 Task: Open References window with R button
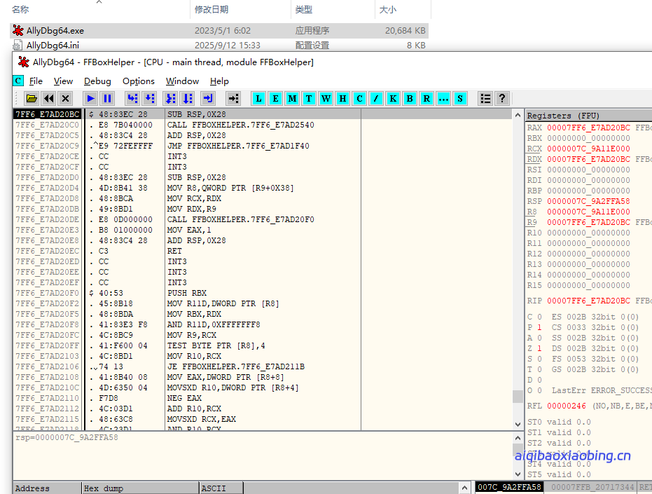coord(426,99)
